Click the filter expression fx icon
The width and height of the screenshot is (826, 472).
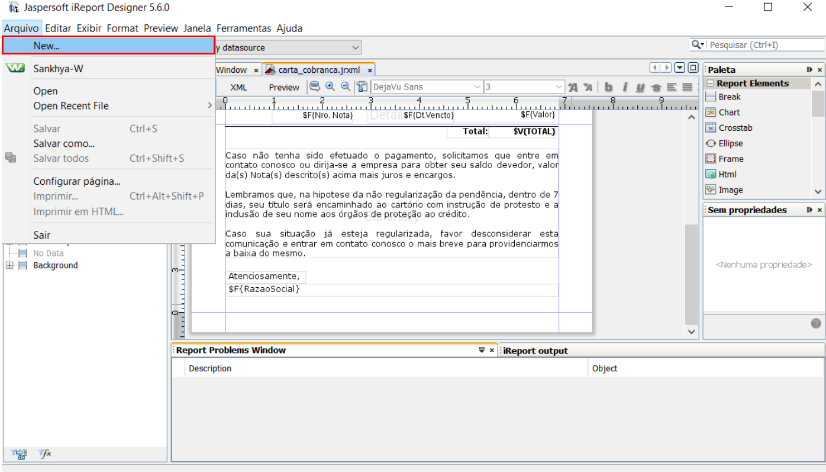(45, 454)
